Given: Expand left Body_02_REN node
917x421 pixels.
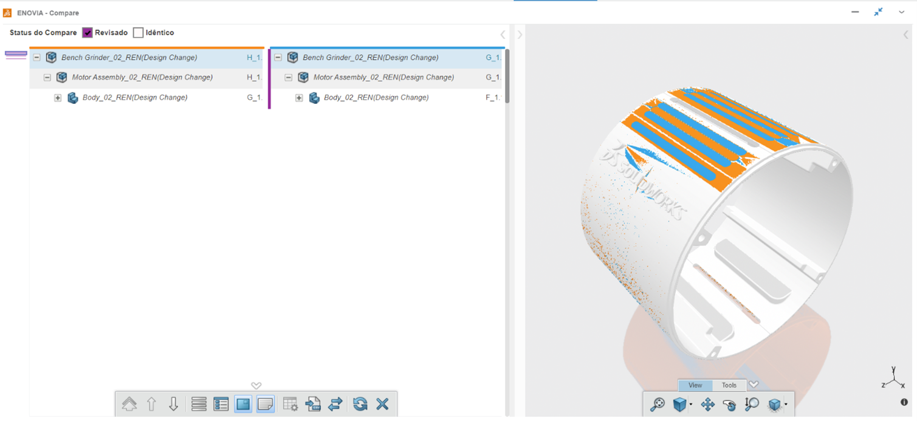Looking at the screenshot, I should [x=58, y=98].
